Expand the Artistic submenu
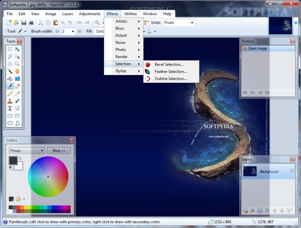Viewport: 301px width, 228px height. [124, 21]
